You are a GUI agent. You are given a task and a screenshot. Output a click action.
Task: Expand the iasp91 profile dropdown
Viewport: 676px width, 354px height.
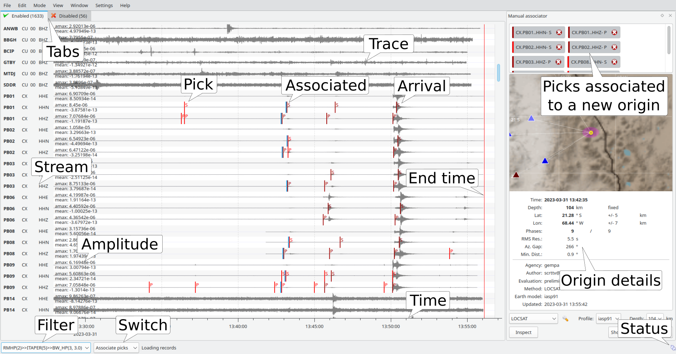point(608,319)
